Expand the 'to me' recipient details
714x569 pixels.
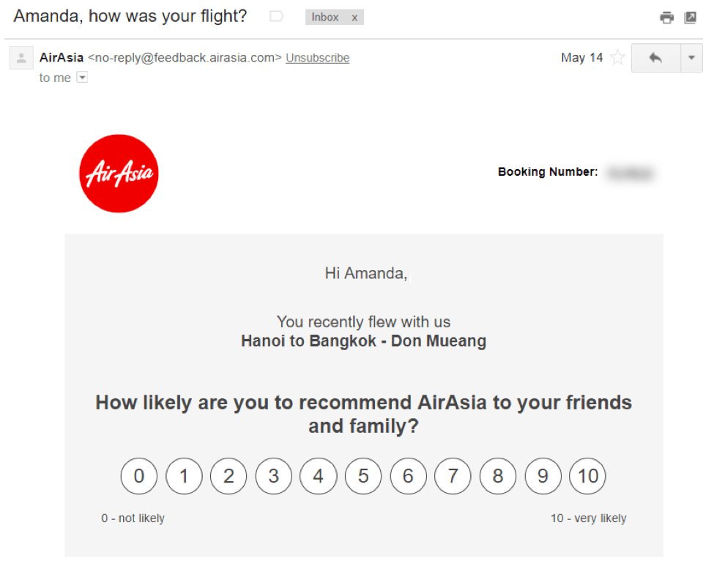82,78
